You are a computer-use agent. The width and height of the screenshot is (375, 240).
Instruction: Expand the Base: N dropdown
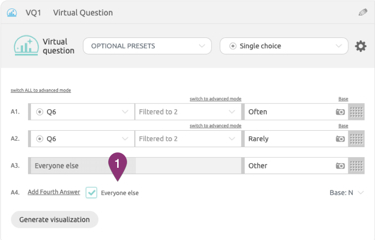tap(346, 193)
